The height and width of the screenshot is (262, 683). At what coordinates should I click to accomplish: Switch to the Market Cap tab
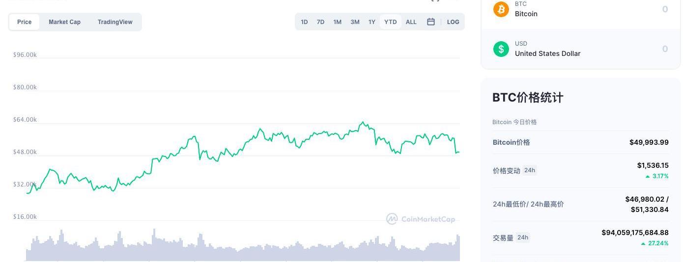[64, 22]
